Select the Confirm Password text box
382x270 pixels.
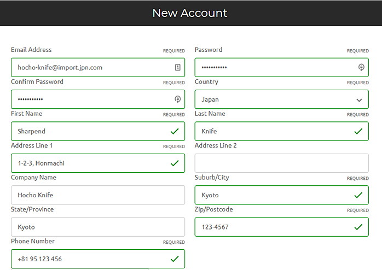click(88, 99)
